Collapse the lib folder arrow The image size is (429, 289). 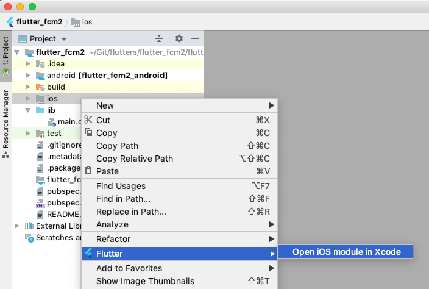[x=28, y=110]
